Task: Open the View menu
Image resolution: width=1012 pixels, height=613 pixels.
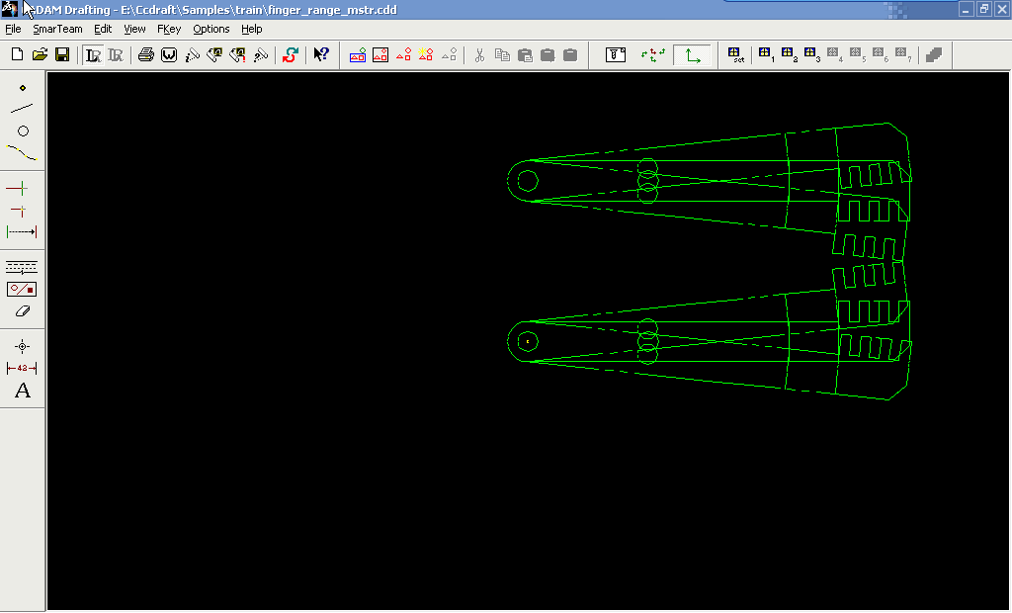Action: coord(134,29)
